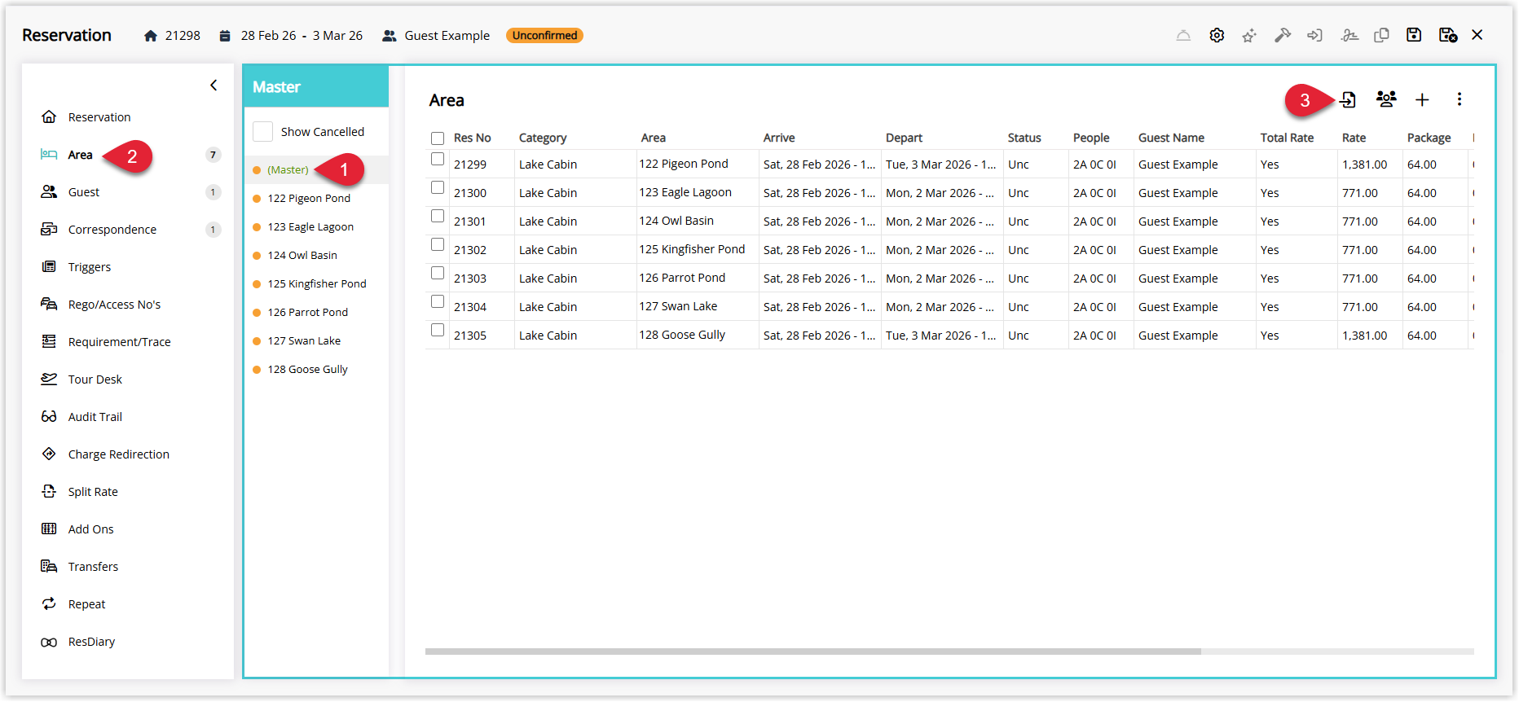Open the settings gear icon

[x=1217, y=35]
